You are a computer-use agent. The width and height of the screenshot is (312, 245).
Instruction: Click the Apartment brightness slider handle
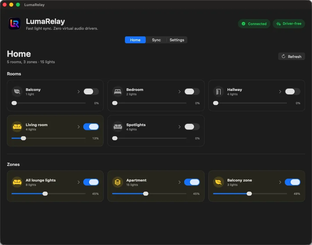pyautogui.click(x=146, y=194)
